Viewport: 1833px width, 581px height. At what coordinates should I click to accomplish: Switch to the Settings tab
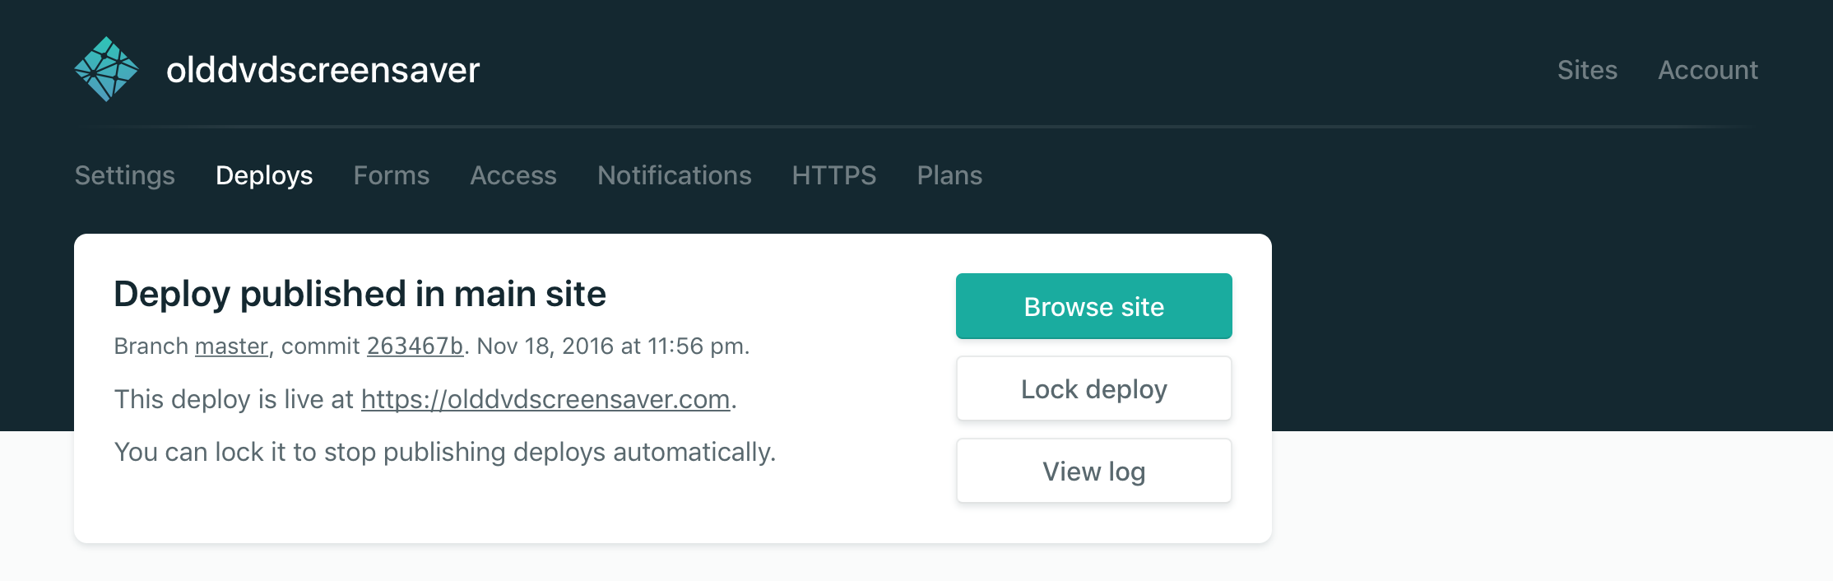(x=124, y=175)
